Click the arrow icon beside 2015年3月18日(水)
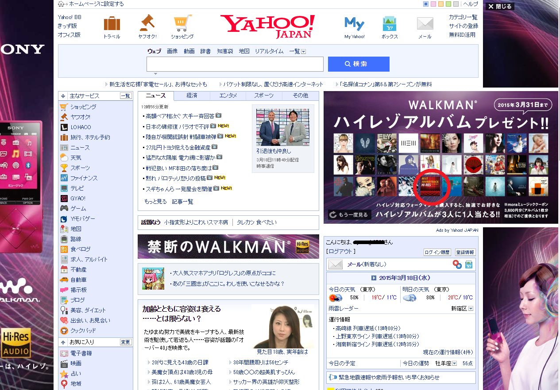560x390 pixels. [x=374, y=278]
